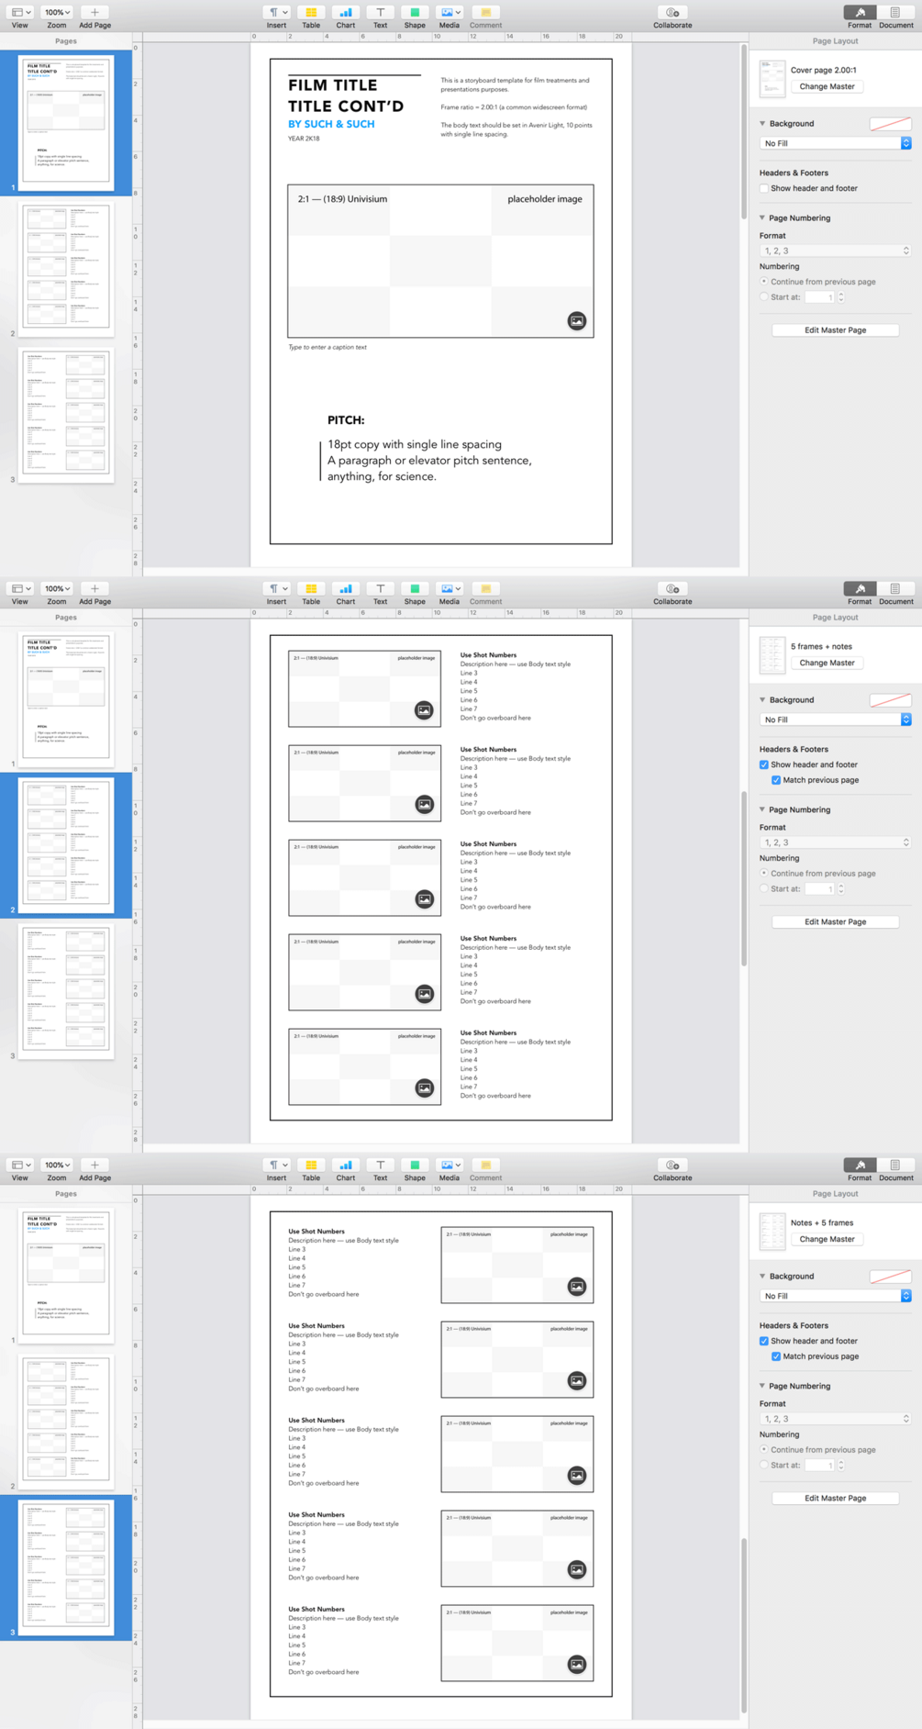Open the No Fill dropdown, Notes + 5 frames inspector
The width and height of the screenshot is (922, 1729).
point(835,1296)
